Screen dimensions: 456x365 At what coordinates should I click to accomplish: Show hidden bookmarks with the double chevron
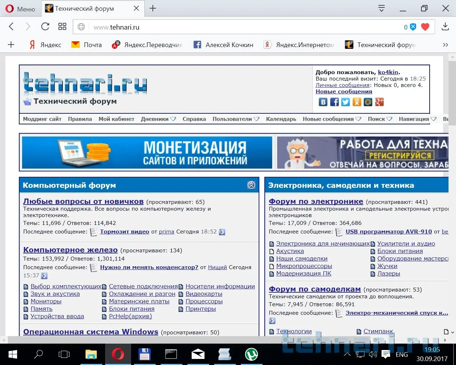(445, 45)
